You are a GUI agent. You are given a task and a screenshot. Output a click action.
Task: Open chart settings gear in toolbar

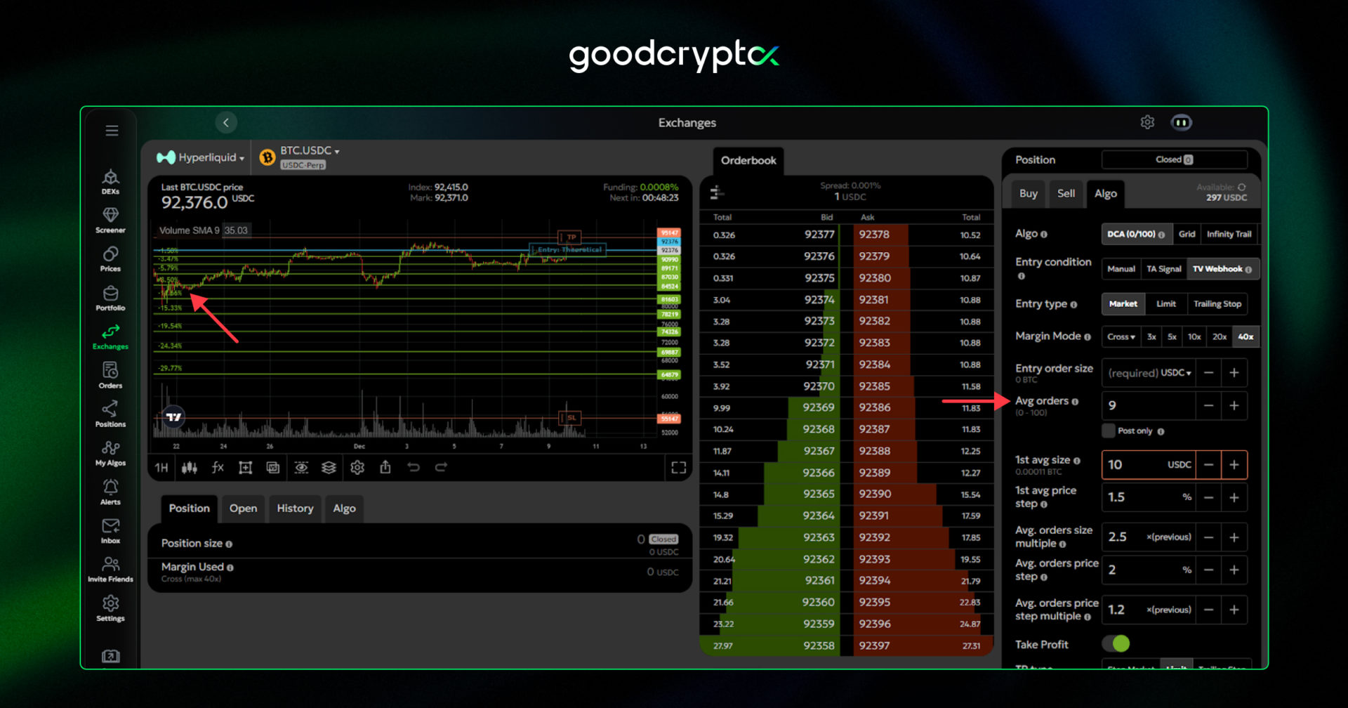(x=357, y=468)
